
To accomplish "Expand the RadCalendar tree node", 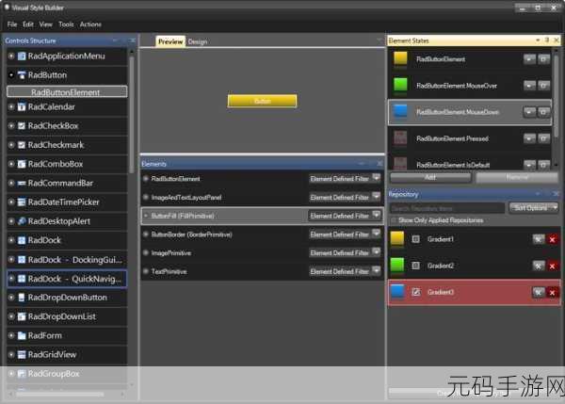I will click(11, 106).
